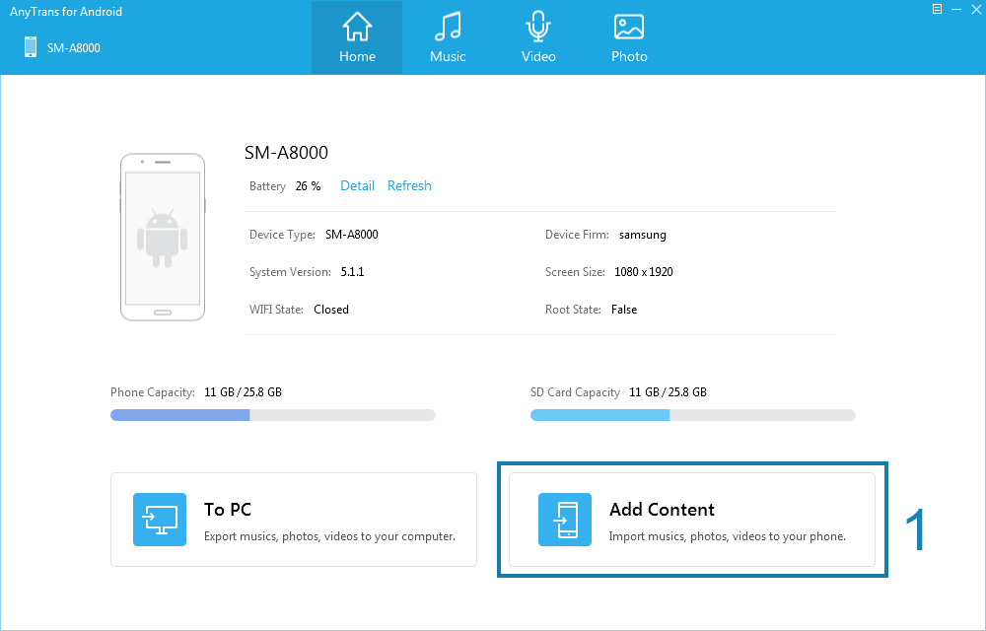Click the monitor icon on To PC card
This screenshot has width=986, height=631.
(160, 520)
